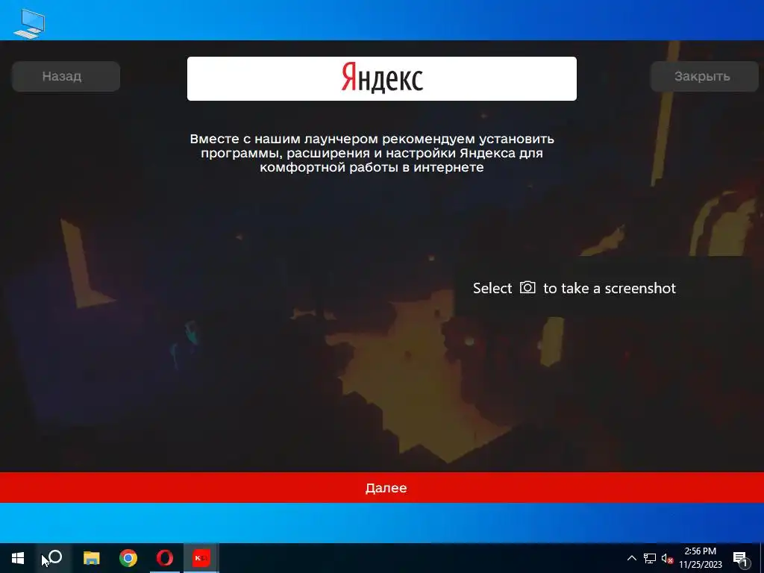Click the Назад button
This screenshot has height=573, width=764.
tap(66, 77)
